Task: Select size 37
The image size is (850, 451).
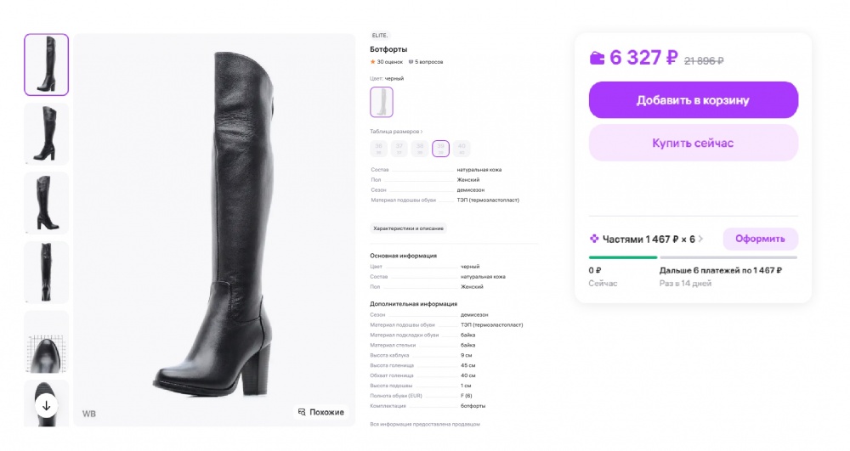Action: [x=399, y=149]
